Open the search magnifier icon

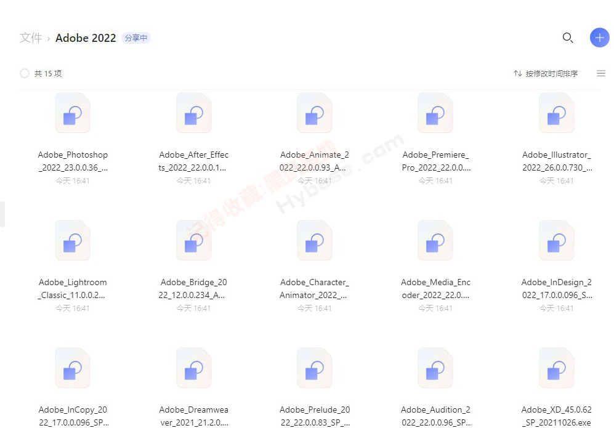tap(568, 38)
